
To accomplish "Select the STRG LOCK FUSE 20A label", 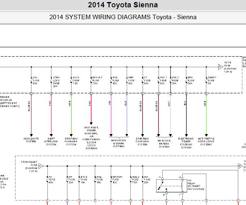I will coord(56,82).
